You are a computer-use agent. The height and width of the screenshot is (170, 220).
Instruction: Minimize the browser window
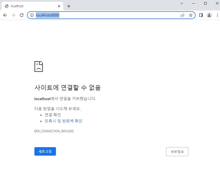[194, 3]
